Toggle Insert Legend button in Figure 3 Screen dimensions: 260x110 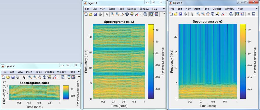click(156, 14)
